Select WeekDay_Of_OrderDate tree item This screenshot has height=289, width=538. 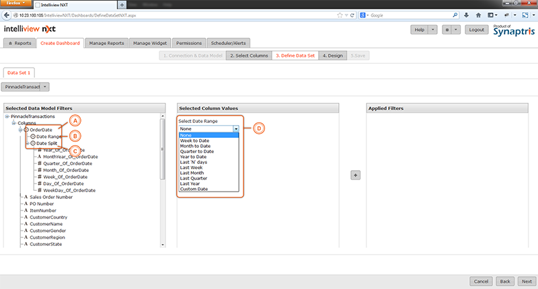click(x=69, y=190)
